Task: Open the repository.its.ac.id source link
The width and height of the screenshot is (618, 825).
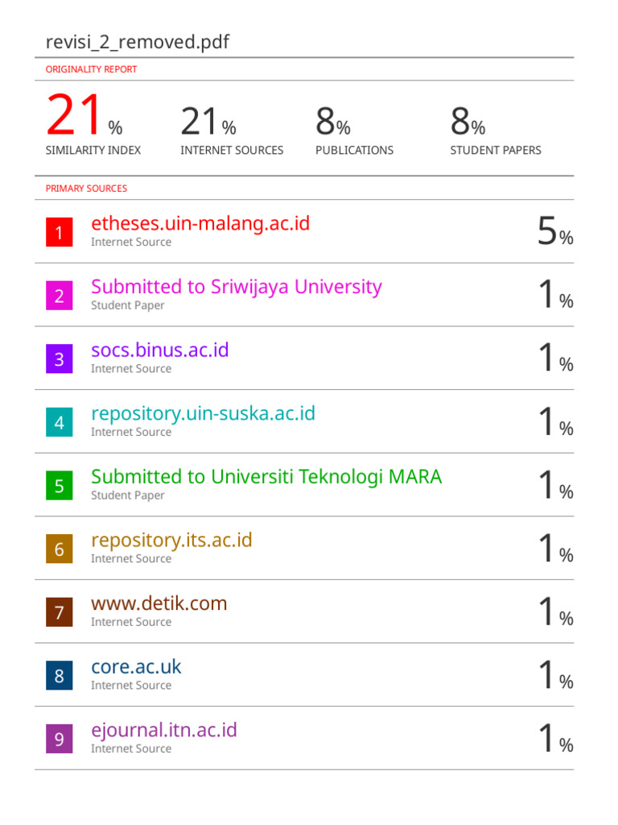Action: [x=171, y=541]
